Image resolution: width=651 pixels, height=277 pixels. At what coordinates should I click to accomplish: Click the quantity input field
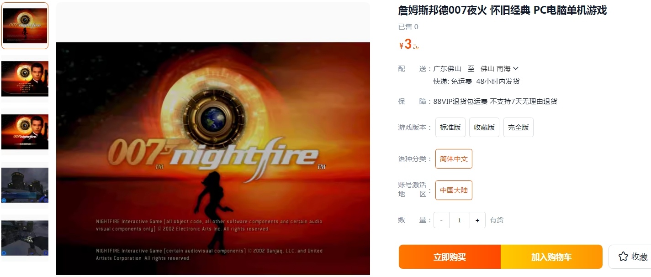459,220
